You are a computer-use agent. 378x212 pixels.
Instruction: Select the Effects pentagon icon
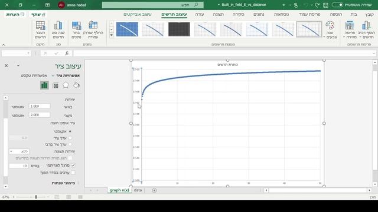click(66, 85)
